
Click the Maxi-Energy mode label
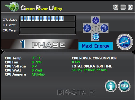pos(96,46)
